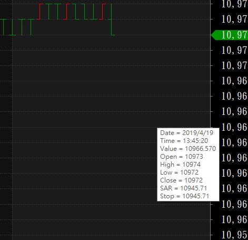Image resolution: width=248 pixels, height=240 pixels.
Task: Click the green current price marker on axis
Action: [x=230, y=35]
